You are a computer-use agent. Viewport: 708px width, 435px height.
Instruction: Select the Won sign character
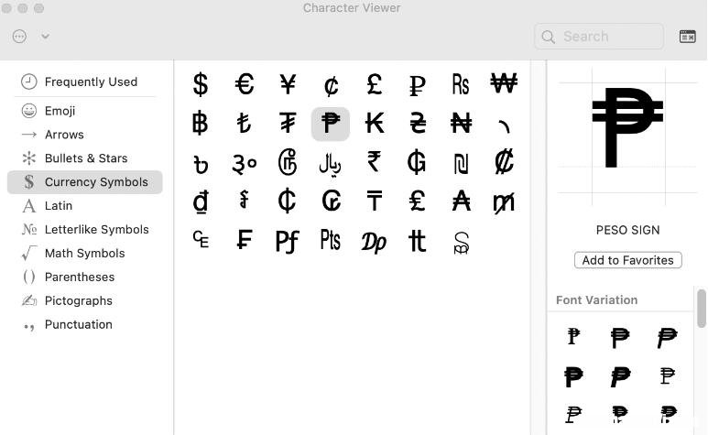click(504, 83)
